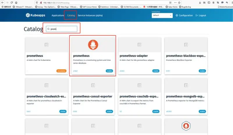Screen dimensions: 233x135
Task: Open the stable prometheus monitoring system chart
Action: point(93,56)
